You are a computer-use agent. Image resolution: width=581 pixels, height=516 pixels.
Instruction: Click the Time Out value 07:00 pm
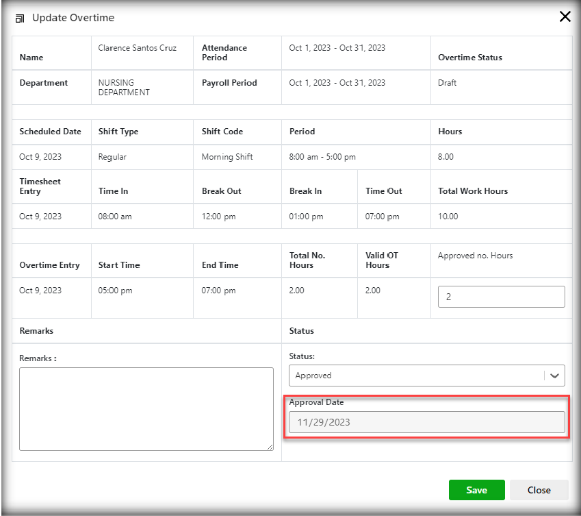coord(382,217)
